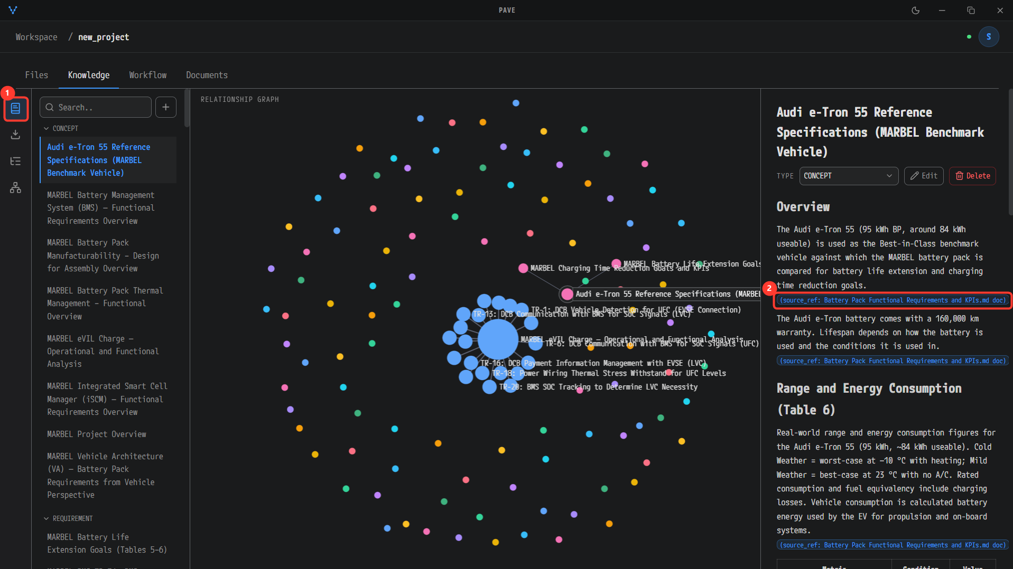Click the MARBEL Battery Life Extension Goals node
Image resolution: width=1013 pixels, height=569 pixels.
click(616, 264)
